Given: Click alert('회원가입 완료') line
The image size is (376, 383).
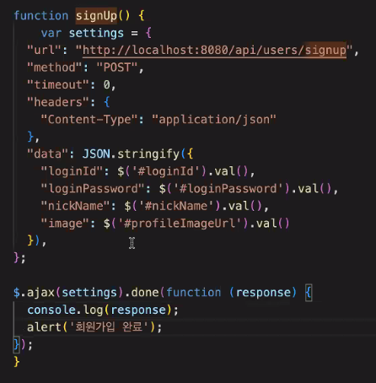Looking at the screenshot, I should click(94, 327).
